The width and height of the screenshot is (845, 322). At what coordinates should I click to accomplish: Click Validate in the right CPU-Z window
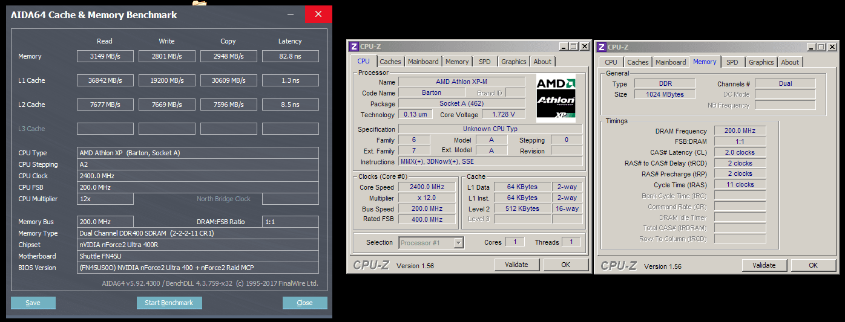[x=764, y=265]
